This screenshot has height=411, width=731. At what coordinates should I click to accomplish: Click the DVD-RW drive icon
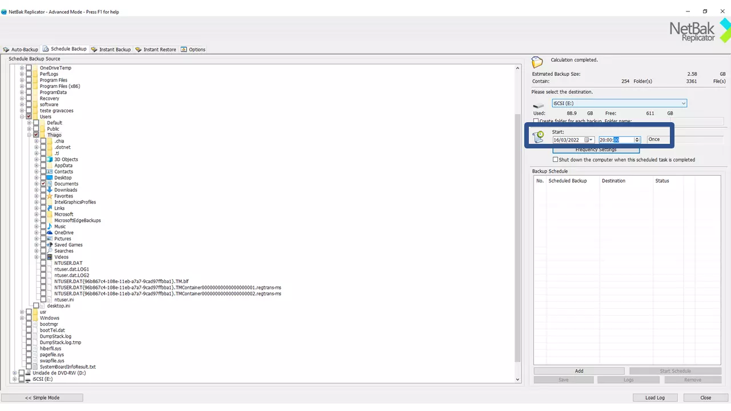click(x=28, y=373)
